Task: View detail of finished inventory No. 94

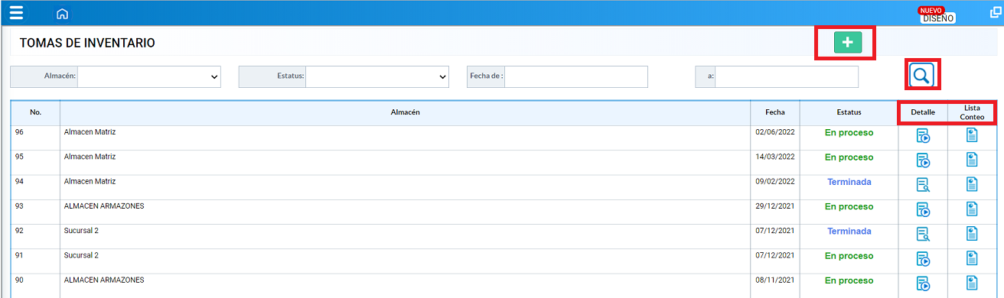Action: click(923, 185)
